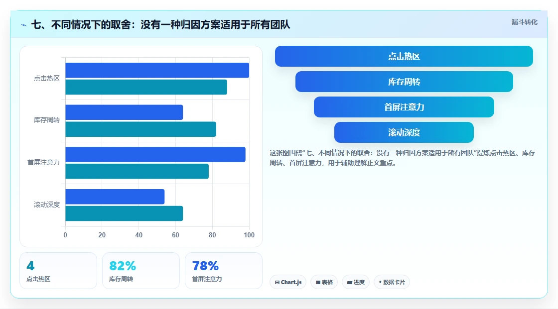558x309 pixels.
Task: Select the 滚动深度 funnel stage
Action: click(x=404, y=132)
